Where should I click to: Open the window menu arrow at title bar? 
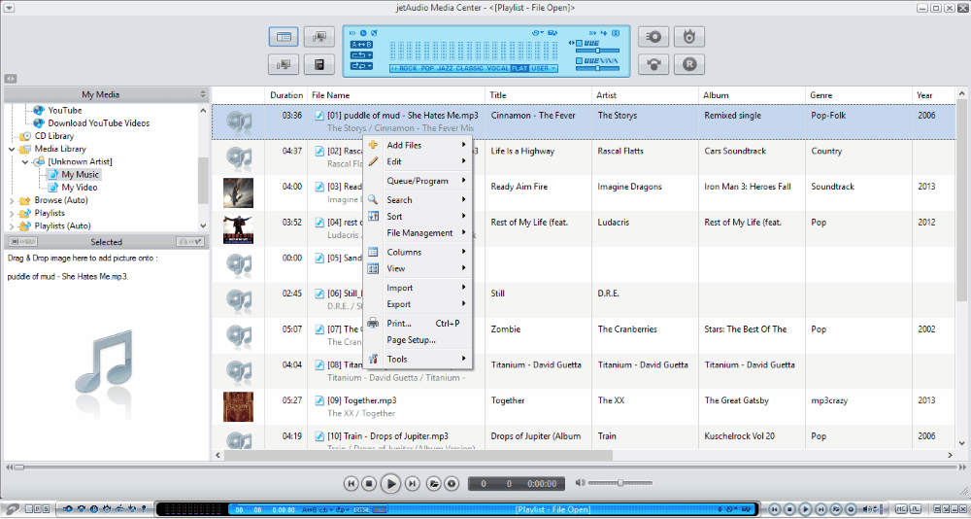(x=10, y=8)
